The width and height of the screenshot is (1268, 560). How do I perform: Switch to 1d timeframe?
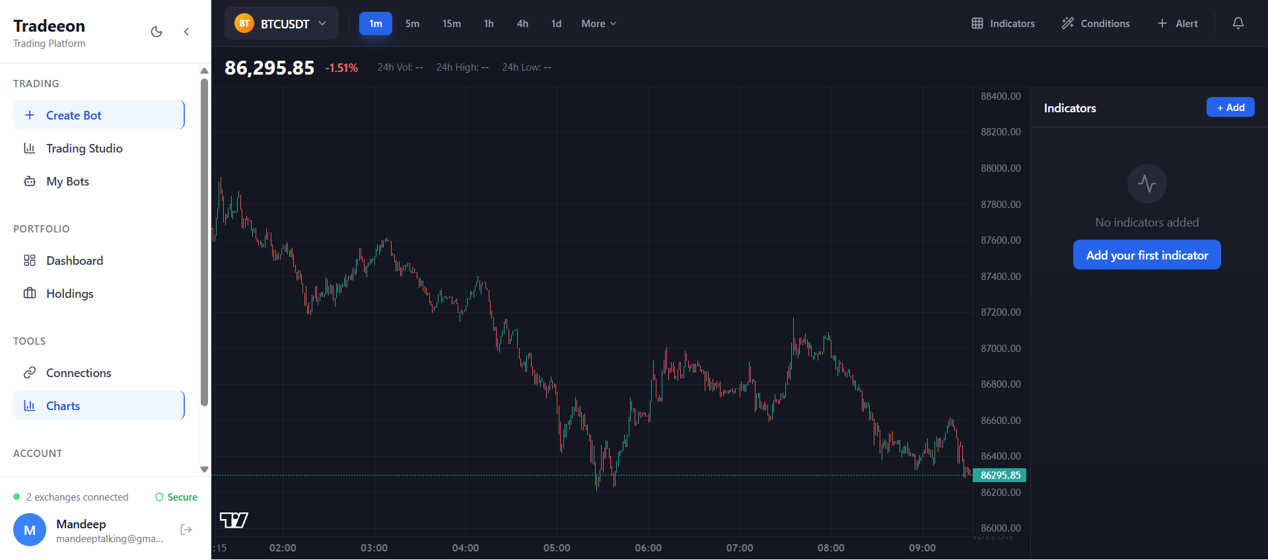557,23
